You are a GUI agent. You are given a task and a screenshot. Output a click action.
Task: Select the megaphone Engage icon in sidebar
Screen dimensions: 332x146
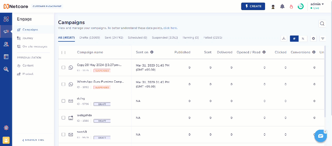point(6,32)
